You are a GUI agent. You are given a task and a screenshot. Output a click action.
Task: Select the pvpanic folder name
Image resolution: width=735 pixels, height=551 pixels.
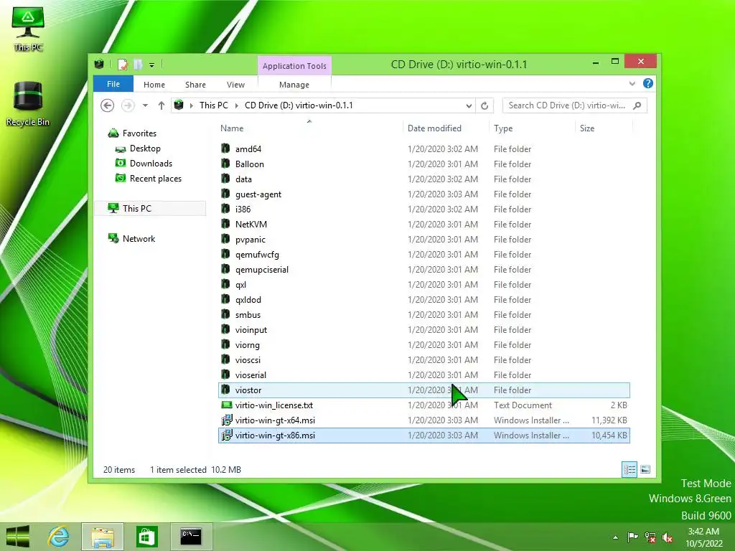251,240
